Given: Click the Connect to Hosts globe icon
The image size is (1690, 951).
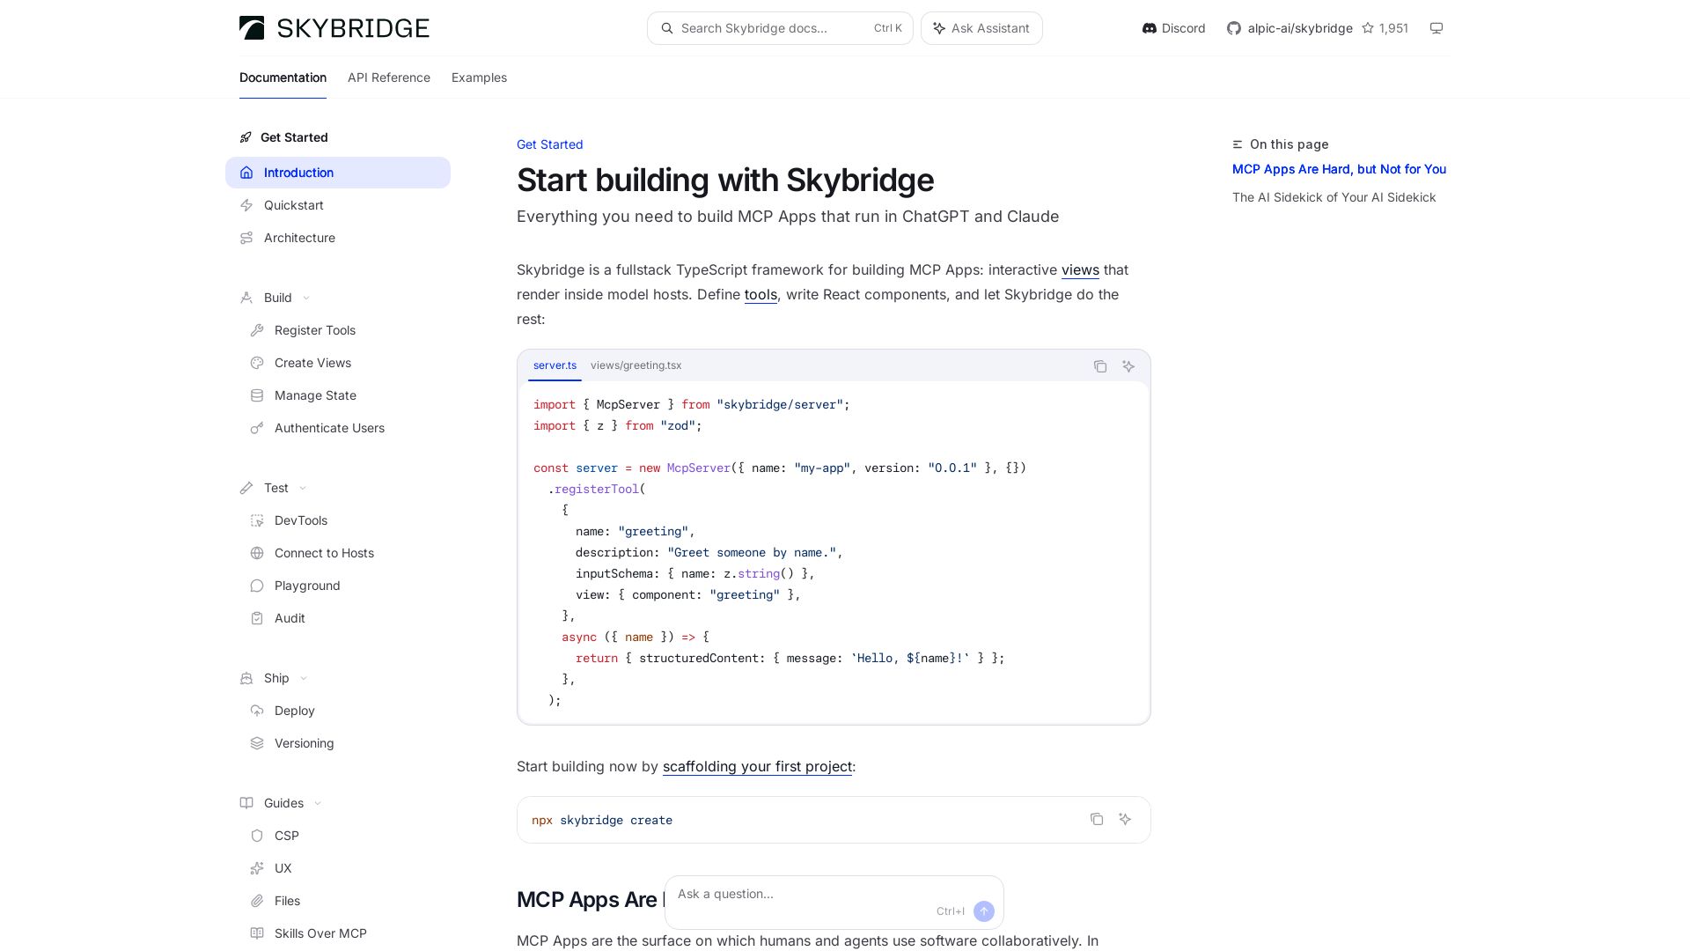Looking at the screenshot, I should [x=257, y=553].
